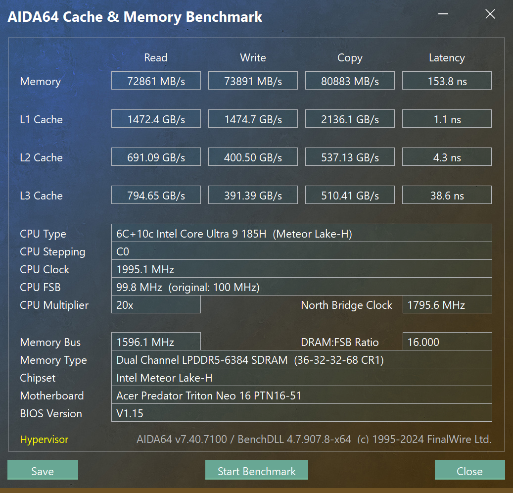
Task: Select Memory Write value 73891 MB/s
Action: tap(253, 81)
